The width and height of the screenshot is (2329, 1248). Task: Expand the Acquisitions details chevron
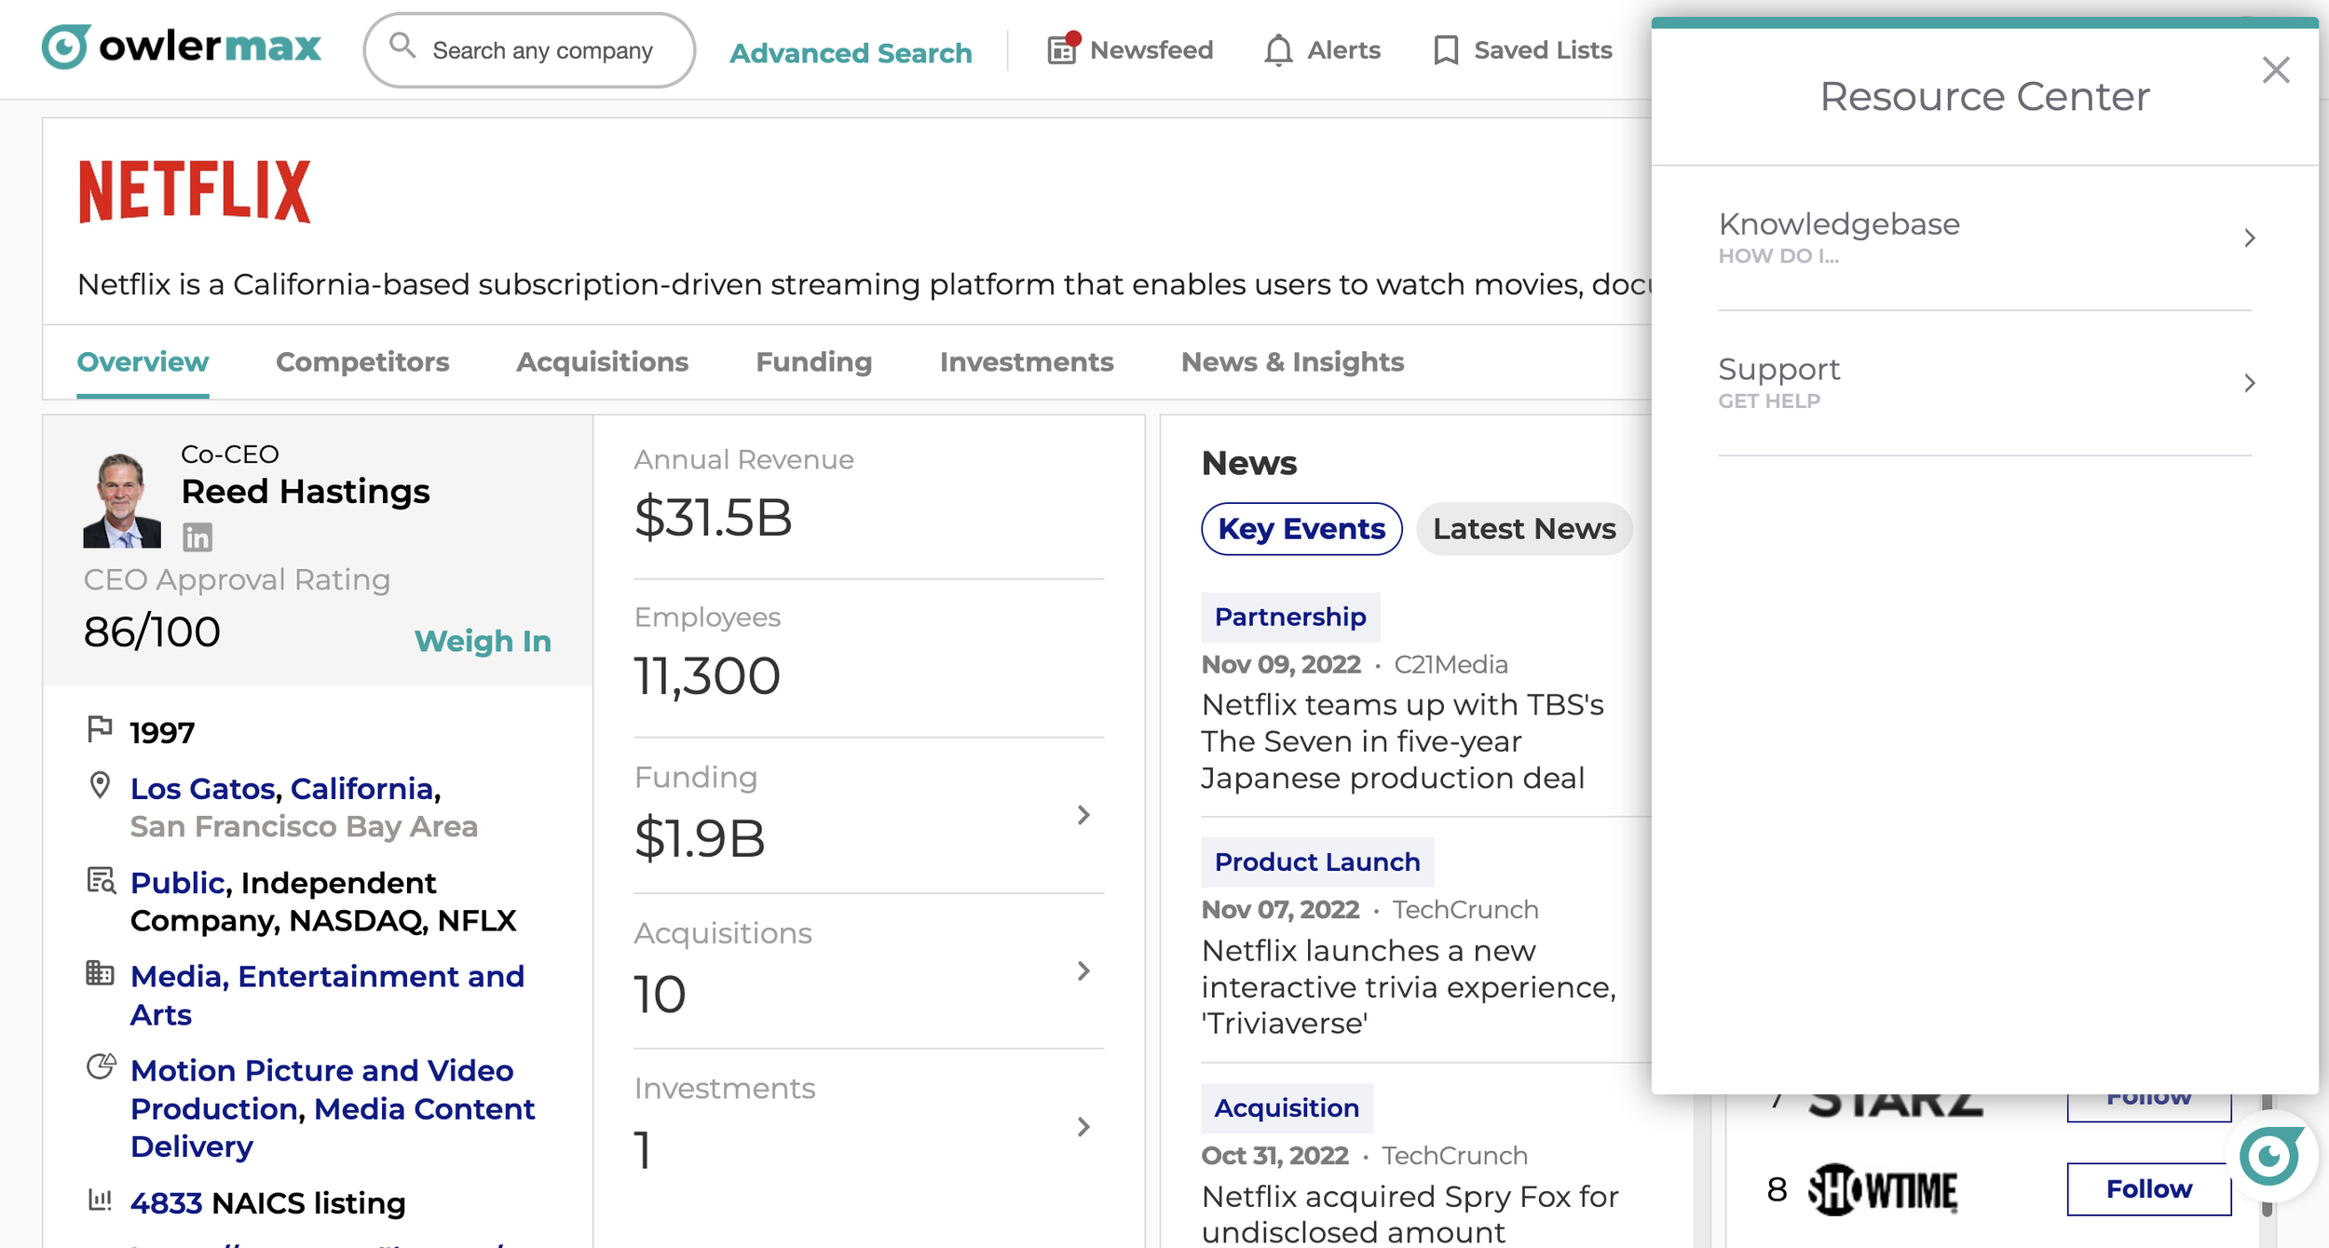point(1083,971)
